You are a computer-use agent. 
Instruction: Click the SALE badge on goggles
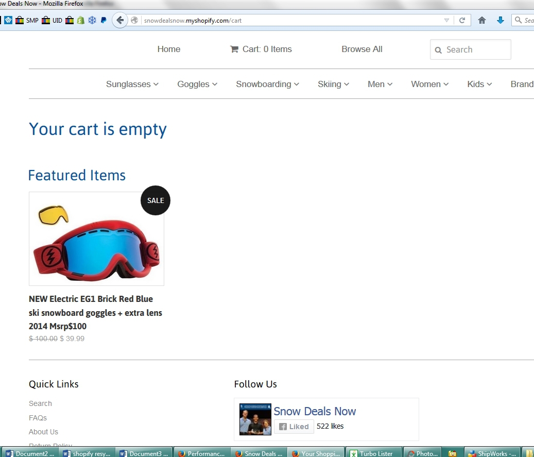point(156,200)
